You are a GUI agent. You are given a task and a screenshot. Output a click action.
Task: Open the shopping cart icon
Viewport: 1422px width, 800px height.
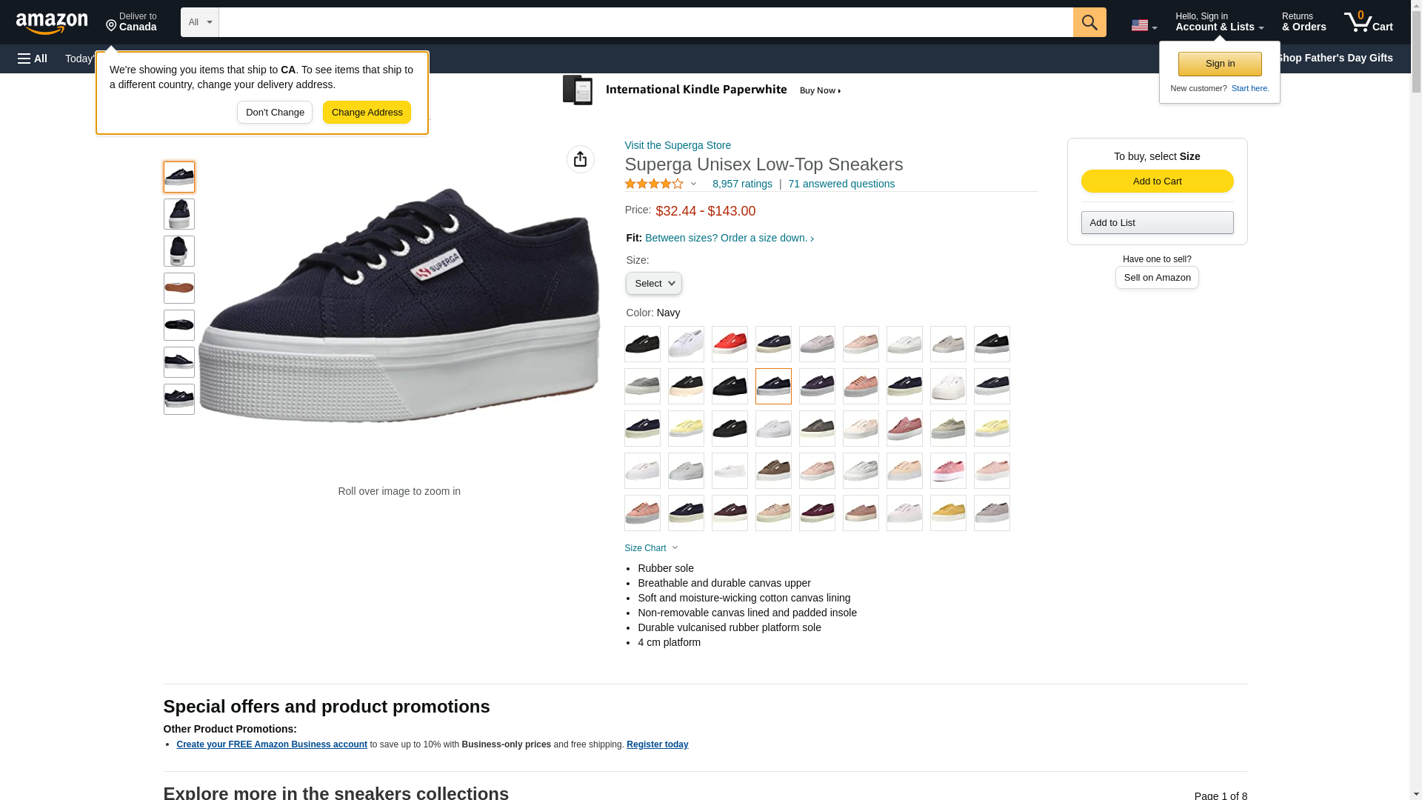(x=1369, y=22)
